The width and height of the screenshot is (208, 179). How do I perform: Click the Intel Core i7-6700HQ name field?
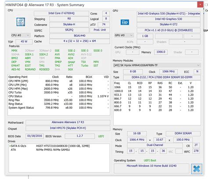pyautogui.click(x=61, y=13)
